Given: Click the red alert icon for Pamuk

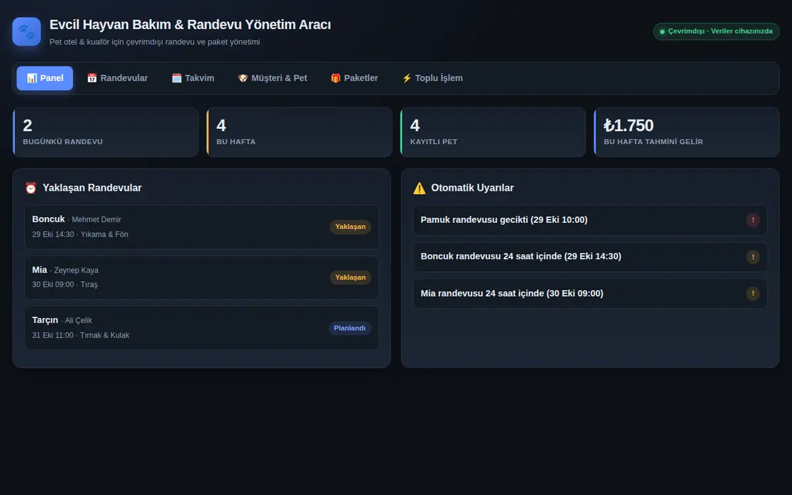Looking at the screenshot, I should [752, 220].
